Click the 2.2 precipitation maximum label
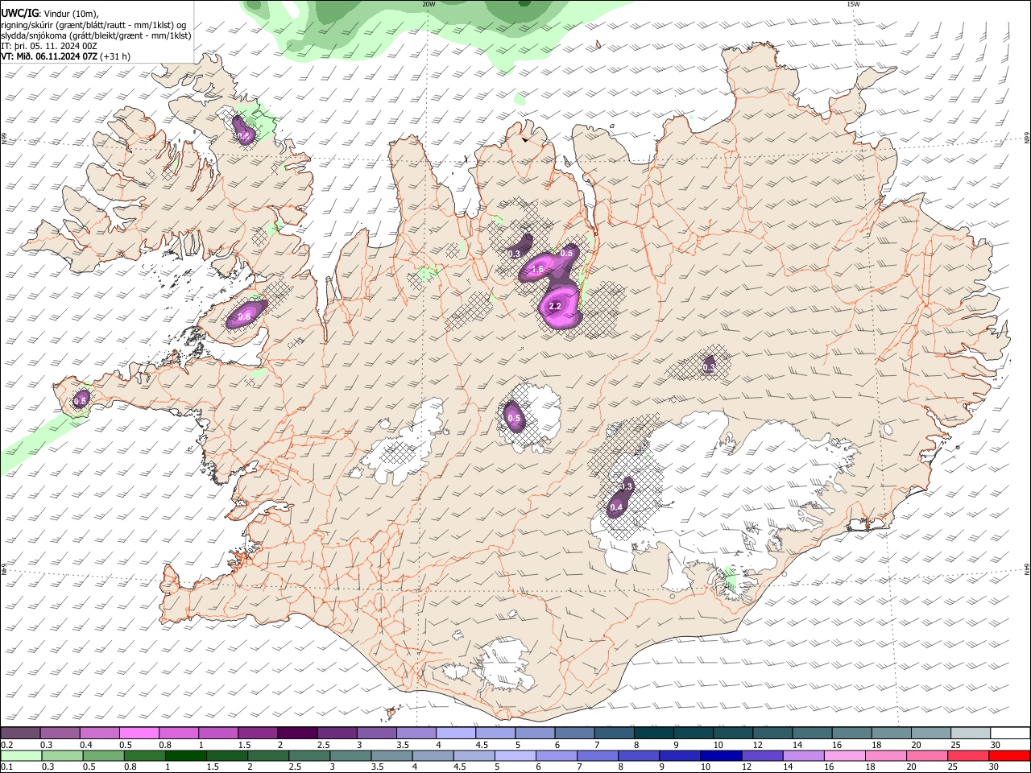The width and height of the screenshot is (1031, 773). click(x=555, y=307)
